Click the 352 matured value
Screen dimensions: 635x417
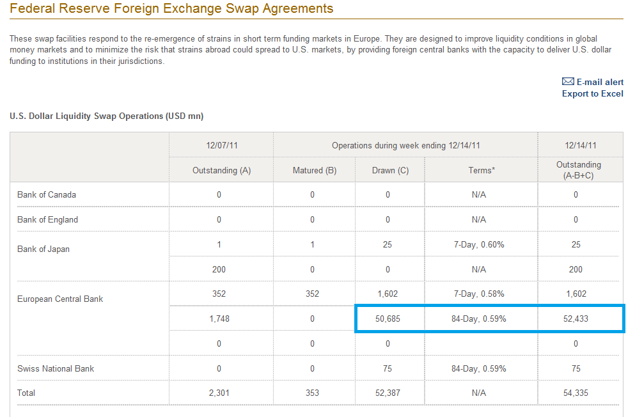click(x=312, y=294)
